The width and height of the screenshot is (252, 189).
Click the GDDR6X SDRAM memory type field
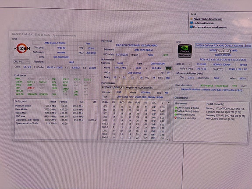click(222, 64)
